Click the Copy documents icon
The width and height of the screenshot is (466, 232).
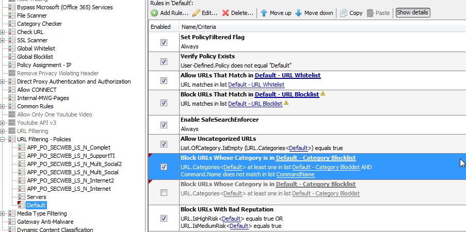pyautogui.click(x=344, y=13)
